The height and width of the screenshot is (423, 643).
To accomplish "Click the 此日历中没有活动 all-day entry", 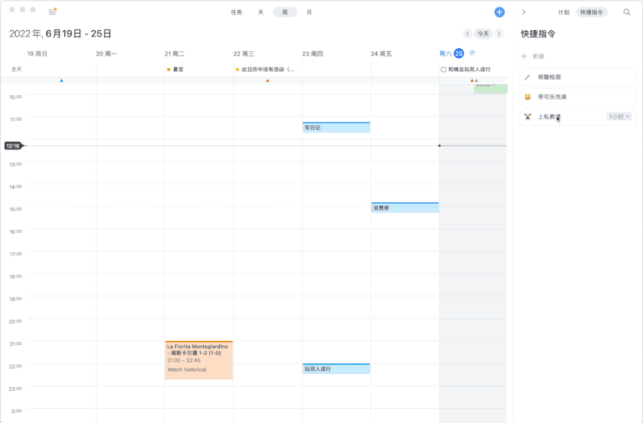I will (265, 70).
